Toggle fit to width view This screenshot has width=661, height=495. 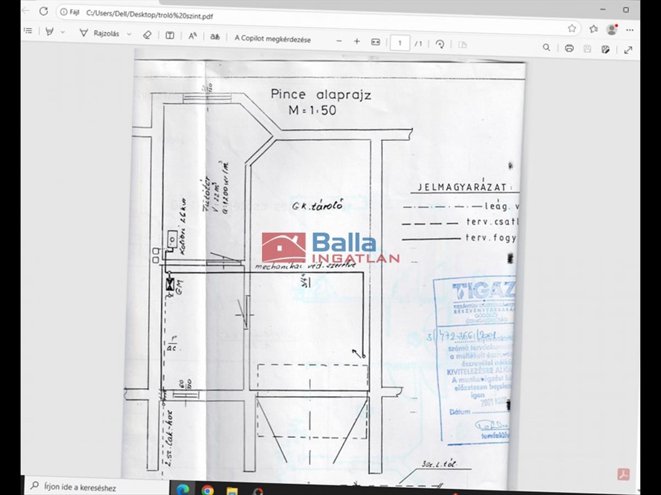pyautogui.click(x=376, y=42)
